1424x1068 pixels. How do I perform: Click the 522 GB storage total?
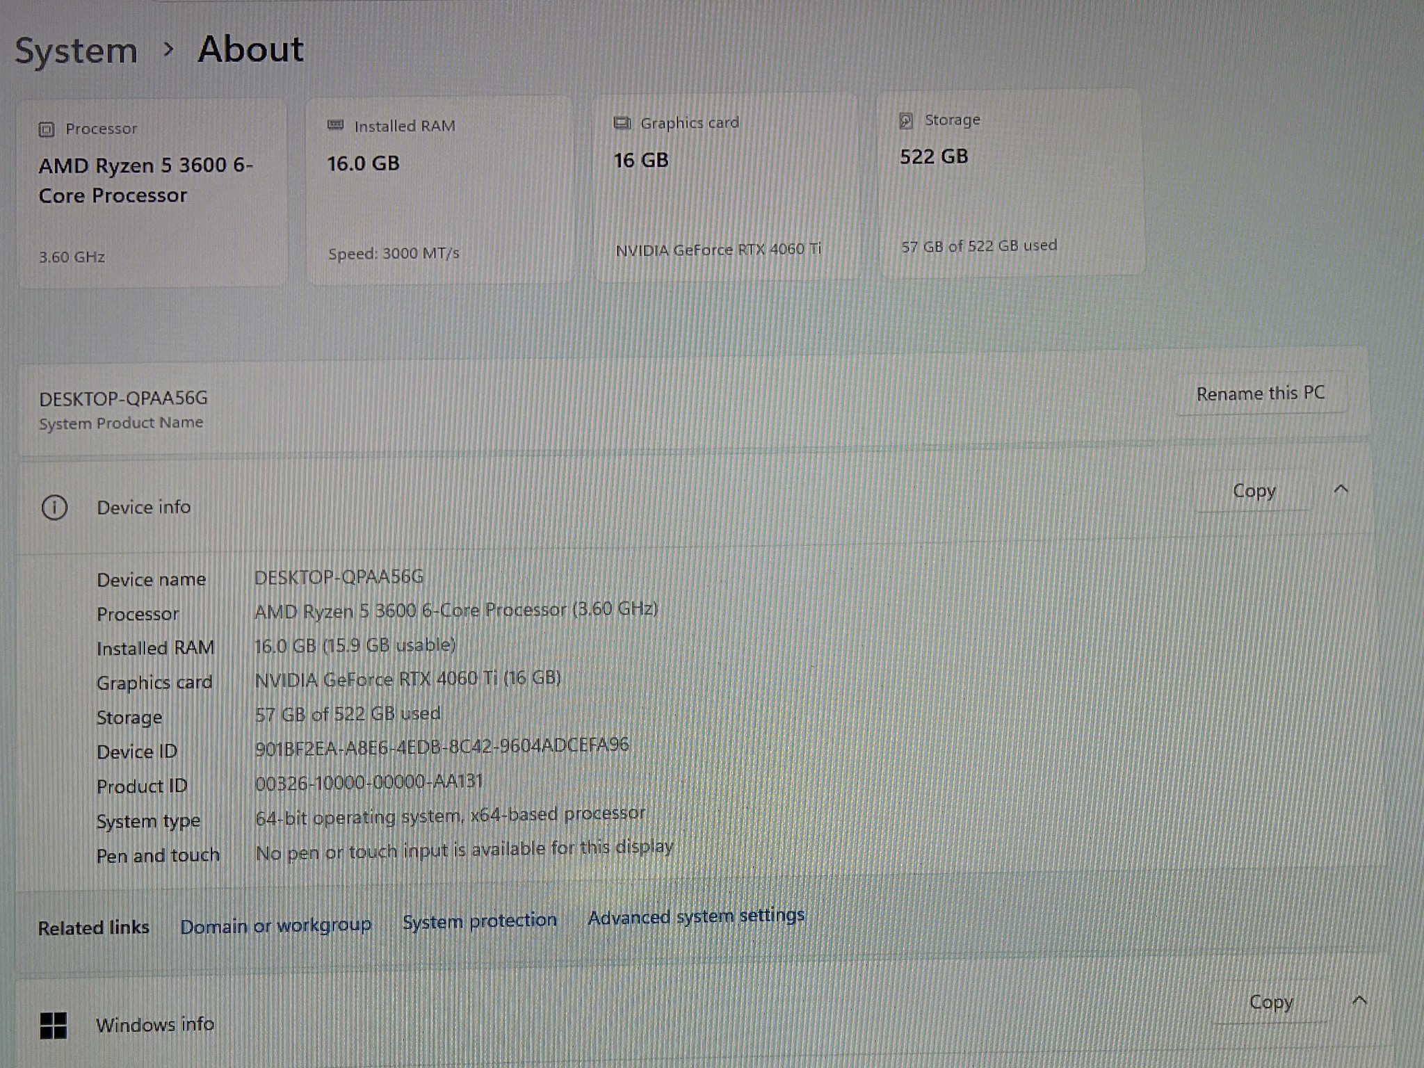934,156
